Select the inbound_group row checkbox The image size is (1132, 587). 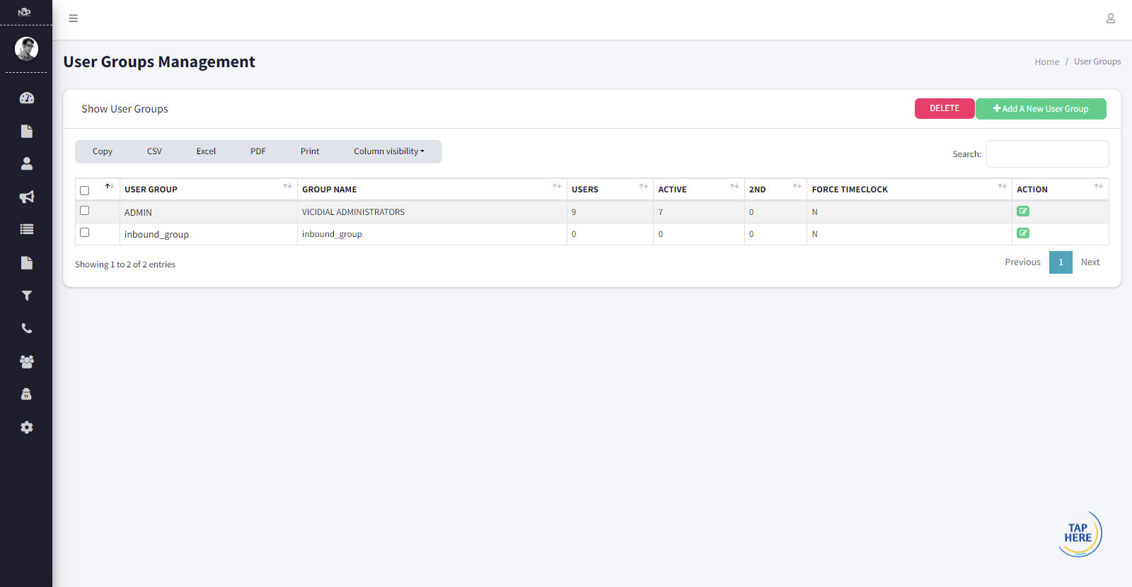pos(85,233)
